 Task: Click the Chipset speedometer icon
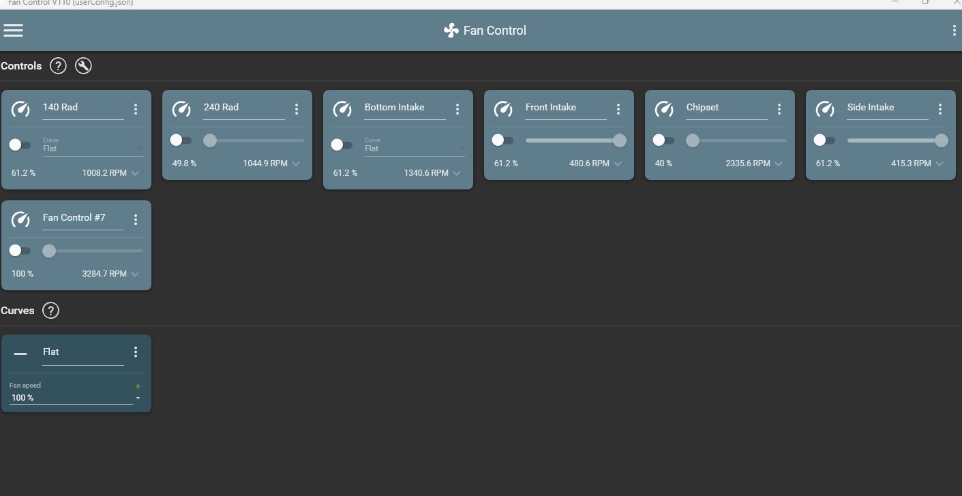tap(664, 109)
